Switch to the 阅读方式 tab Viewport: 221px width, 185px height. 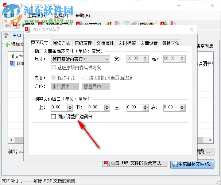pos(61,43)
